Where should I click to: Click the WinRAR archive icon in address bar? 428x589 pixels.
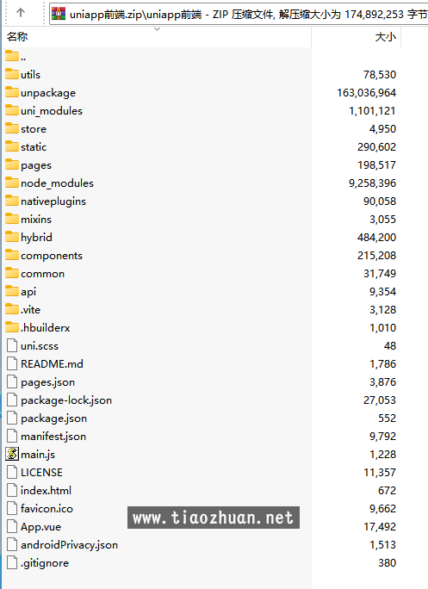tap(59, 14)
